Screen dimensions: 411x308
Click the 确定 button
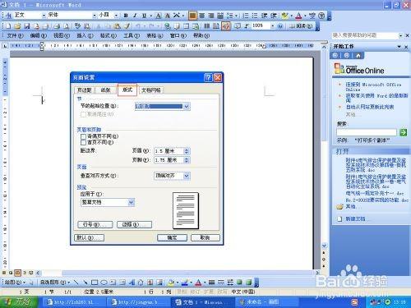pos(173,237)
